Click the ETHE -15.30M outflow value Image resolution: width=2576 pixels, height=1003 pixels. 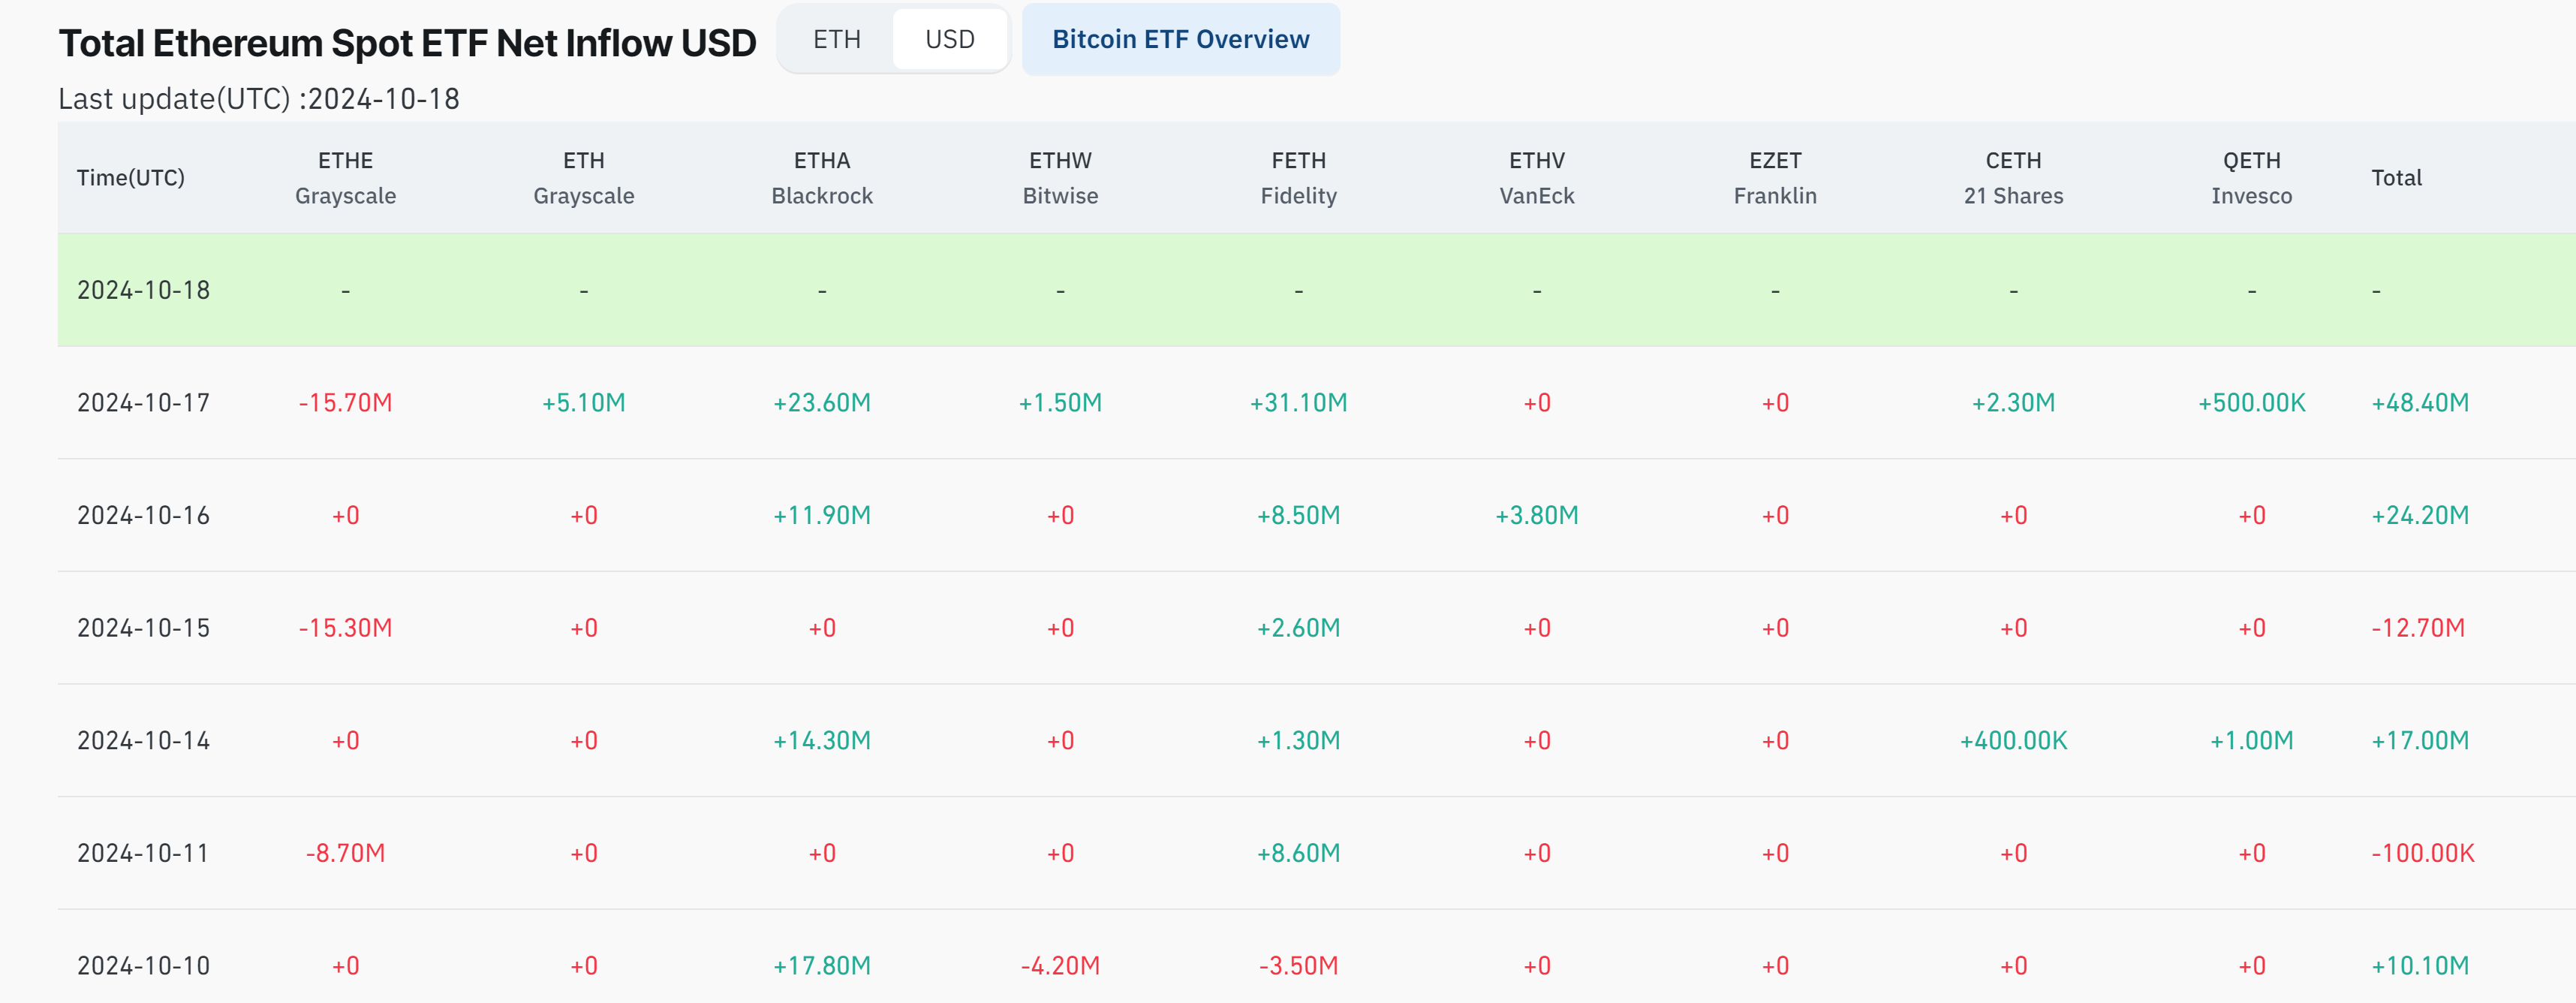click(345, 628)
